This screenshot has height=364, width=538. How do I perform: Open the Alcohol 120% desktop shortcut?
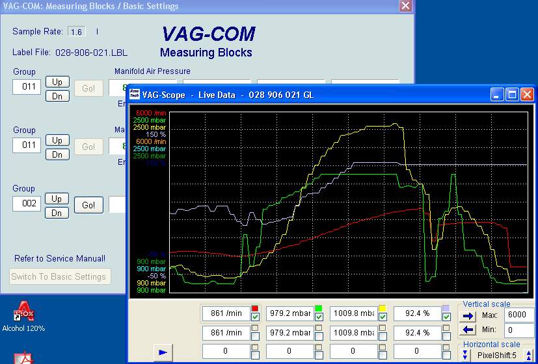coord(23,317)
